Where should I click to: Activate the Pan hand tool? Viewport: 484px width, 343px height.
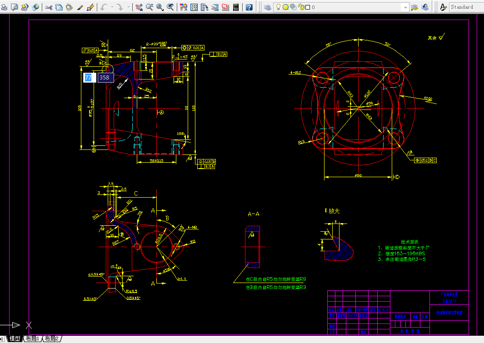click(139, 7)
